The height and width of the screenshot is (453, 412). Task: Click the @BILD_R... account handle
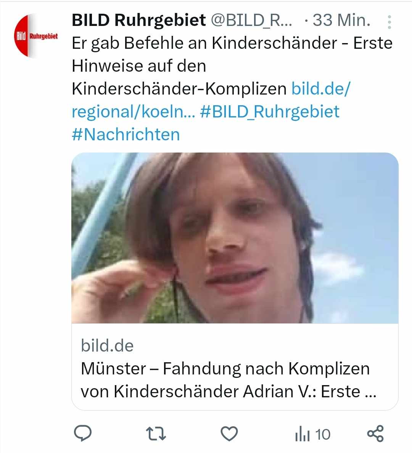tap(252, 20)
